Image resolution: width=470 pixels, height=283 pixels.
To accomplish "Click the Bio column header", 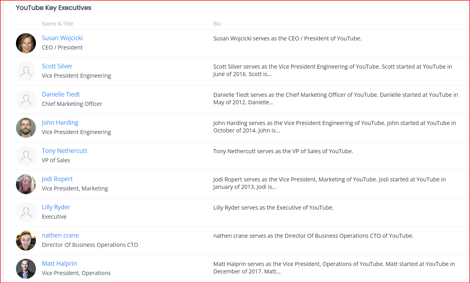I will coord(217,24).
